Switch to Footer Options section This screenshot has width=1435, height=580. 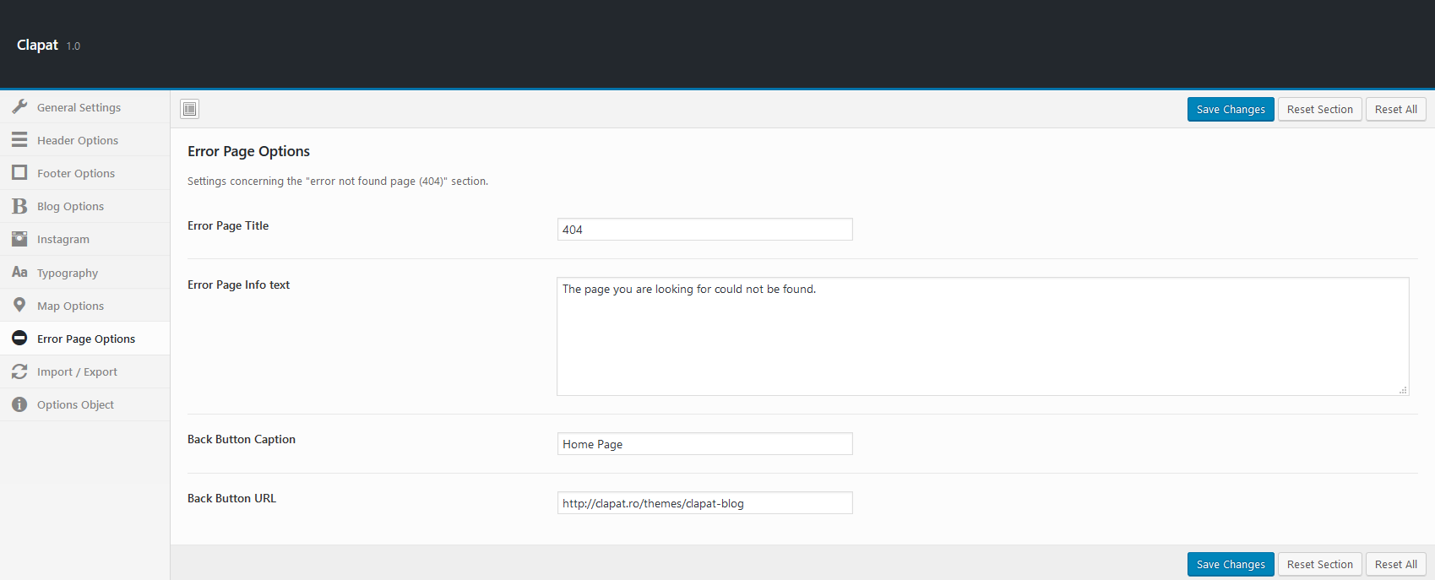click(x=84, y=173)
